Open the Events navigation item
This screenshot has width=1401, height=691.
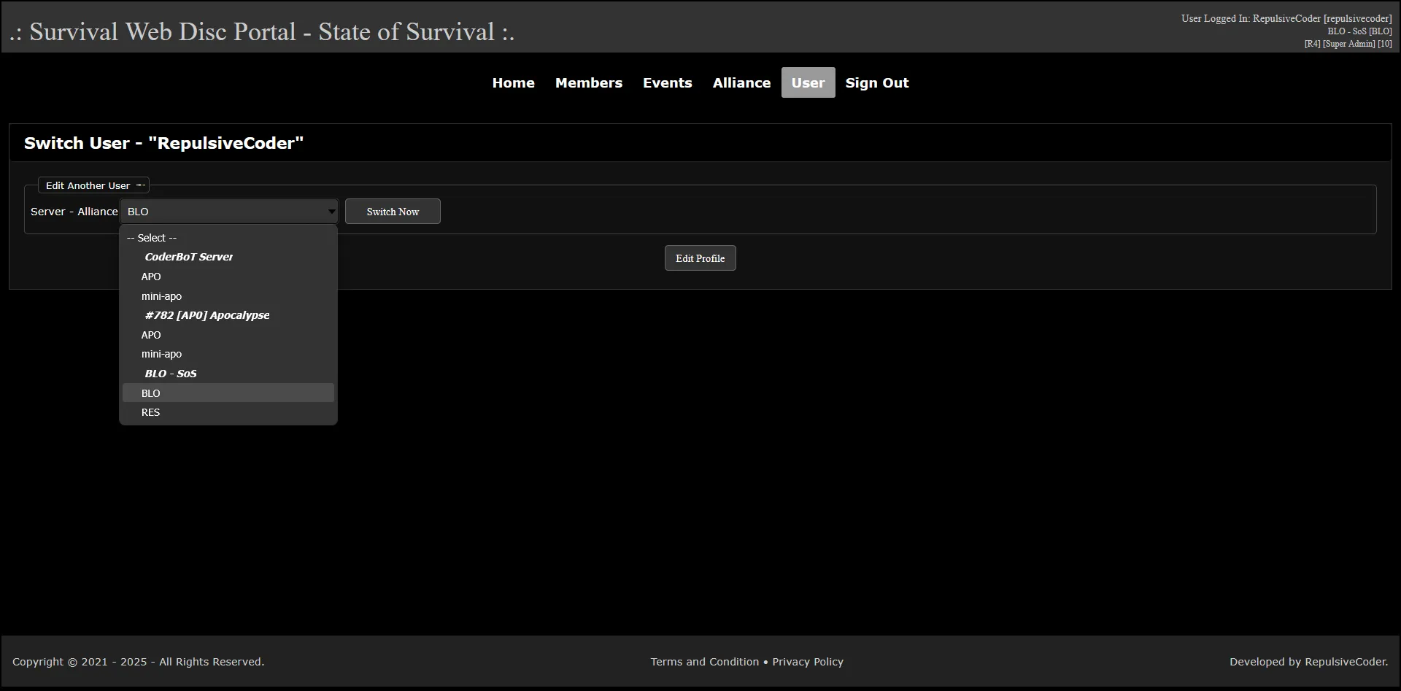tap(667, 83)
